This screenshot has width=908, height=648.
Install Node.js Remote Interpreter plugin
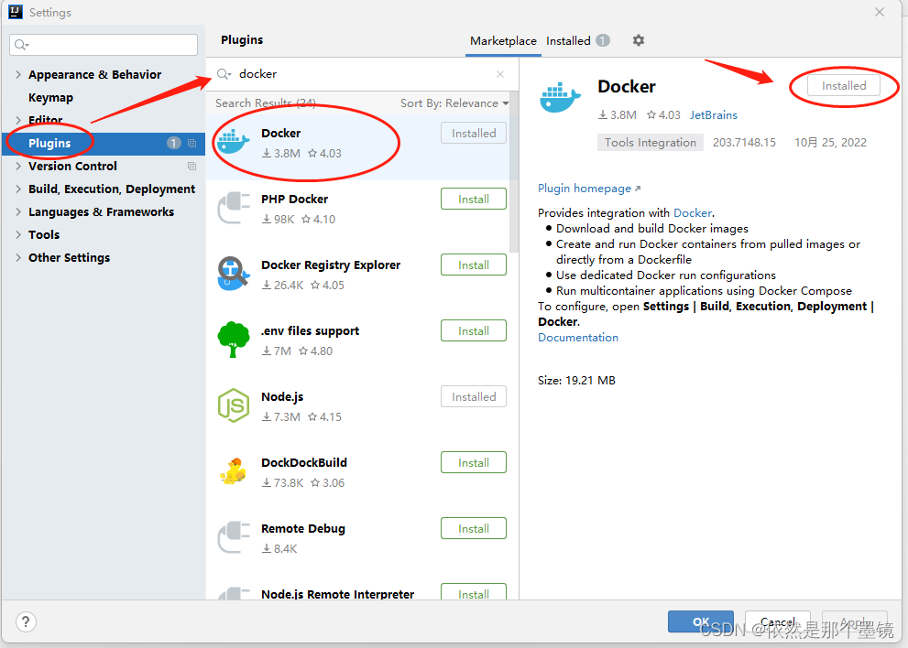[x=474, y=592]
